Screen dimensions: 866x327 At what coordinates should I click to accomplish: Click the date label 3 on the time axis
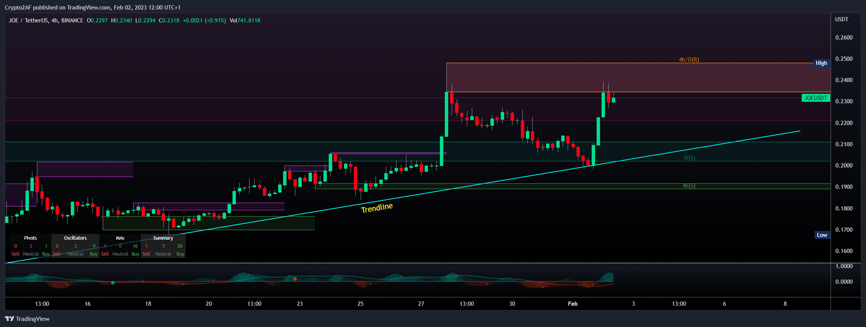point(634,304)
